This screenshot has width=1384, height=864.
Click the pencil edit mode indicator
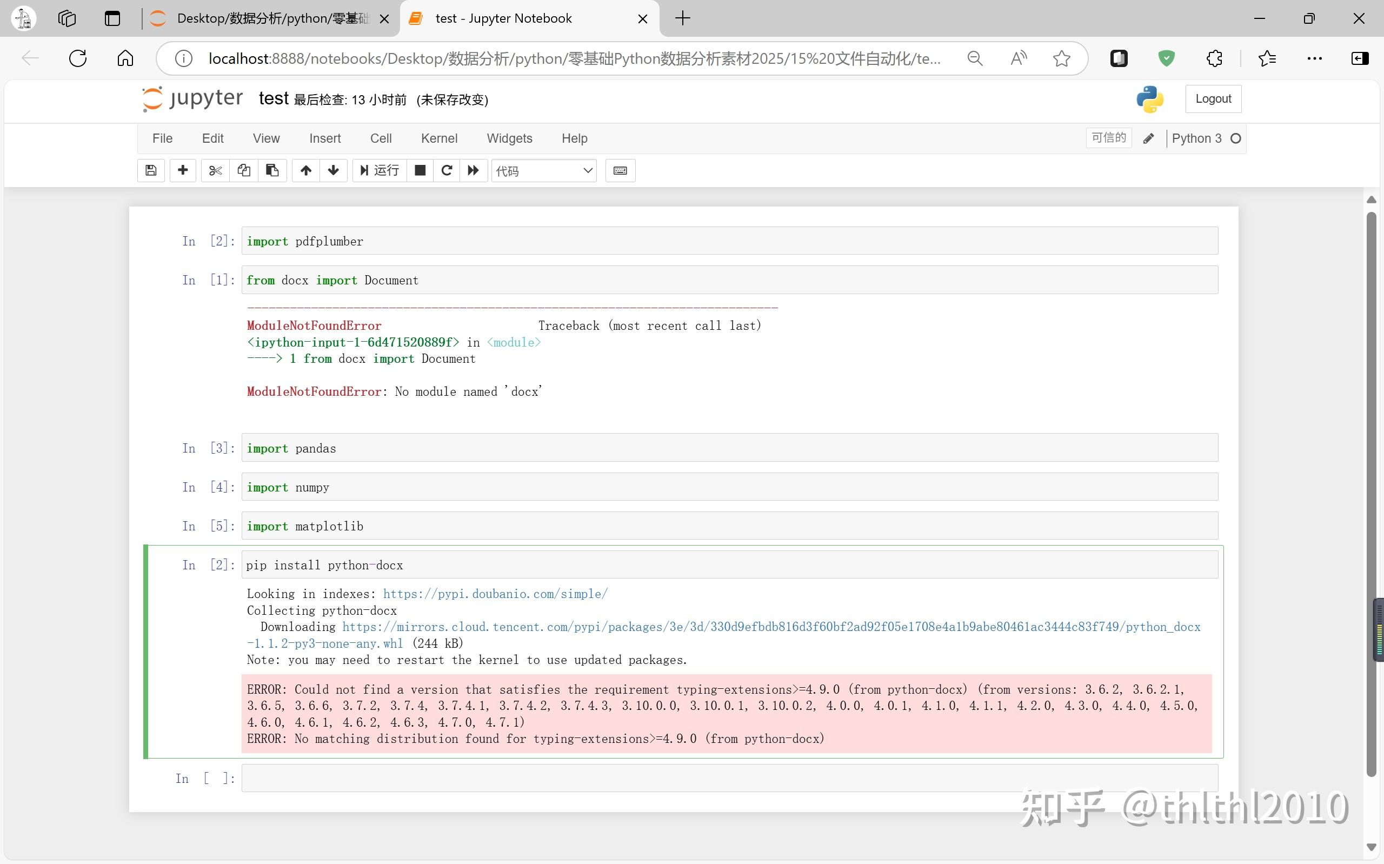[x=1148, y=138]
